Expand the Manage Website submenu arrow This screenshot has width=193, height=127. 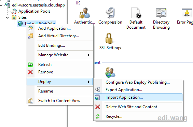click(x=88, y=55)
